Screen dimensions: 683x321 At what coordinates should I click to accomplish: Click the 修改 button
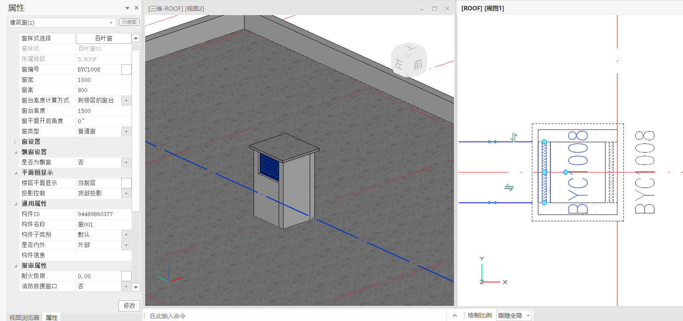tap(129, 306)
